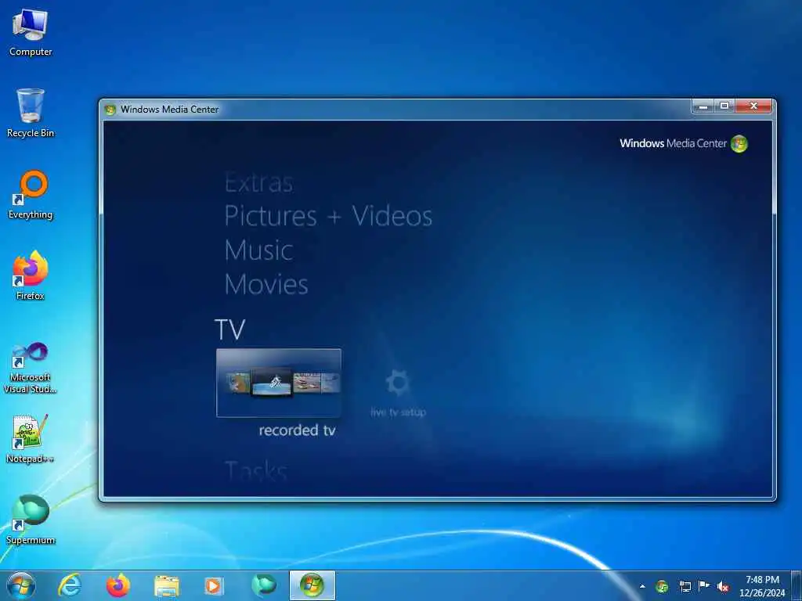Open Firefox from the taskbar
Image resolution: width=802 pixels, height=601 pixels.
pyautogui.click(x=118, y=585)
